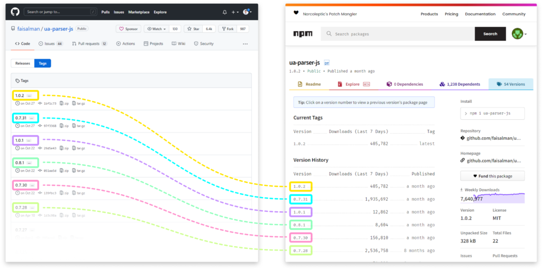Switch to the repository Issues 44 tab

51,44
